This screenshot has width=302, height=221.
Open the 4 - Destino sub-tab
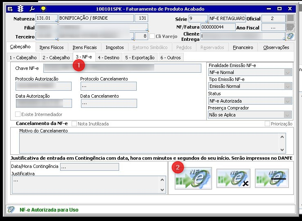[x=108, y=58]
